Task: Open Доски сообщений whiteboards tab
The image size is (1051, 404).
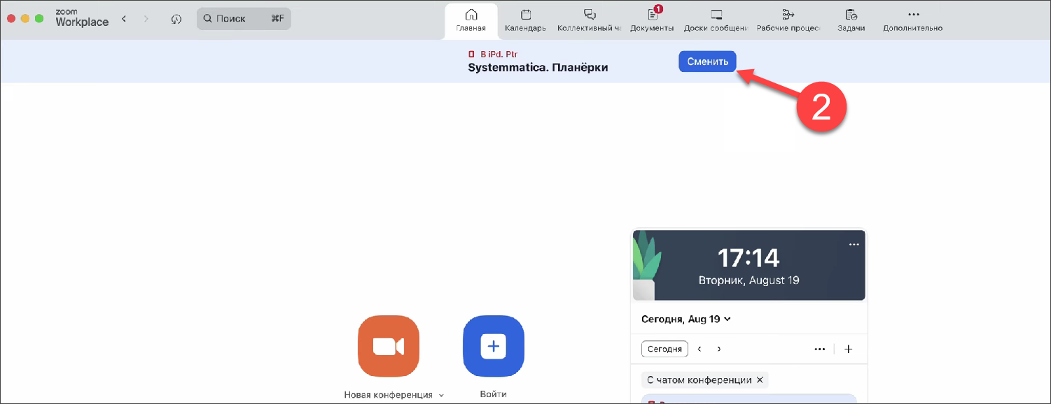Action: (x=716, y=20)
